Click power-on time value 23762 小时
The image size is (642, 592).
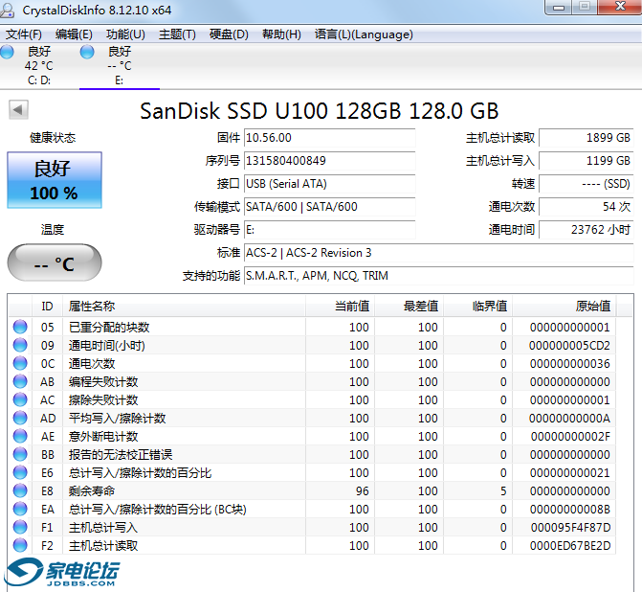tap(587, 230)
